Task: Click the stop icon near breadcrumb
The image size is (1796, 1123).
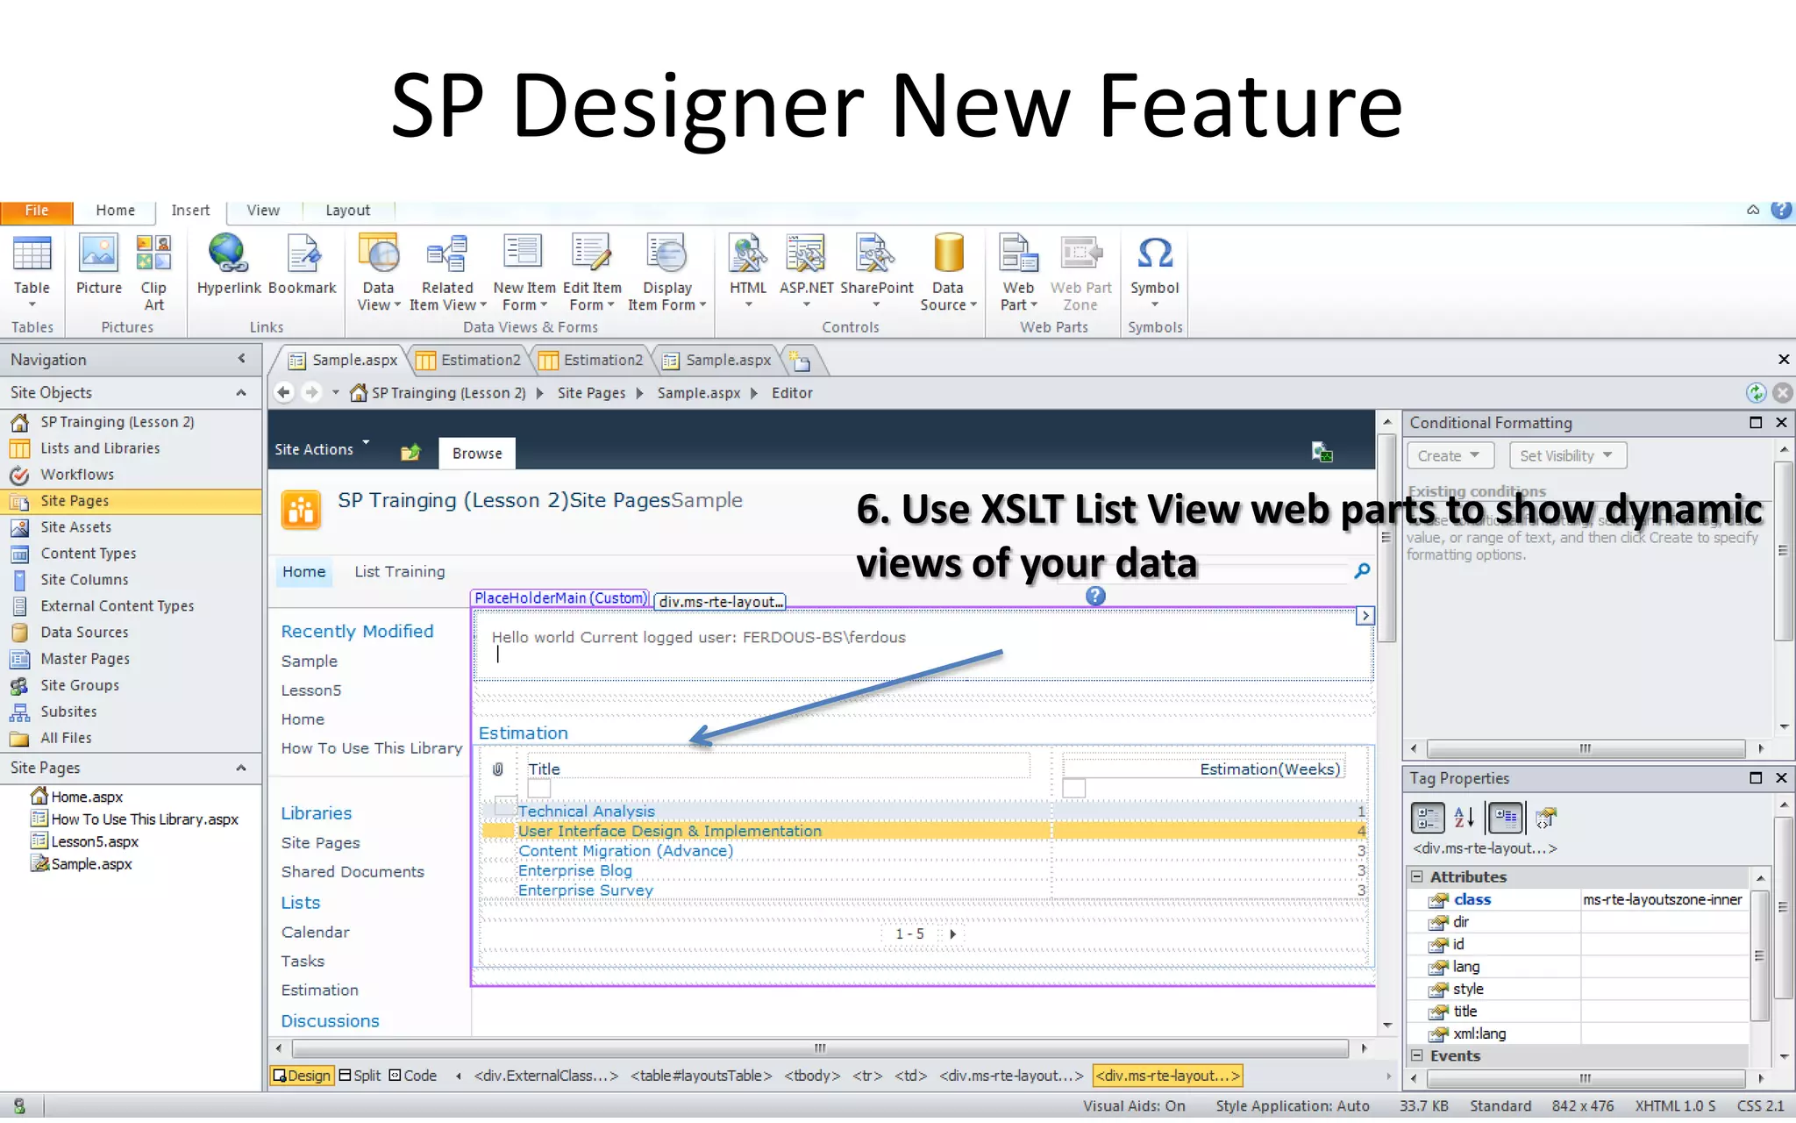Action: 1782,392
